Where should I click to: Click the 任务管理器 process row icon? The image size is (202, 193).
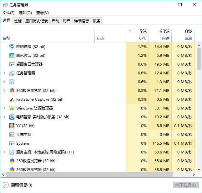[12, 73]
